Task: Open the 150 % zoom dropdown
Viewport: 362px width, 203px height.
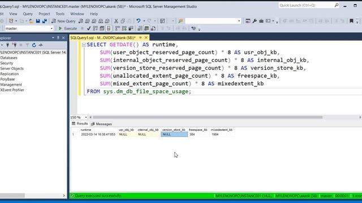Action: tap(86, 117)
